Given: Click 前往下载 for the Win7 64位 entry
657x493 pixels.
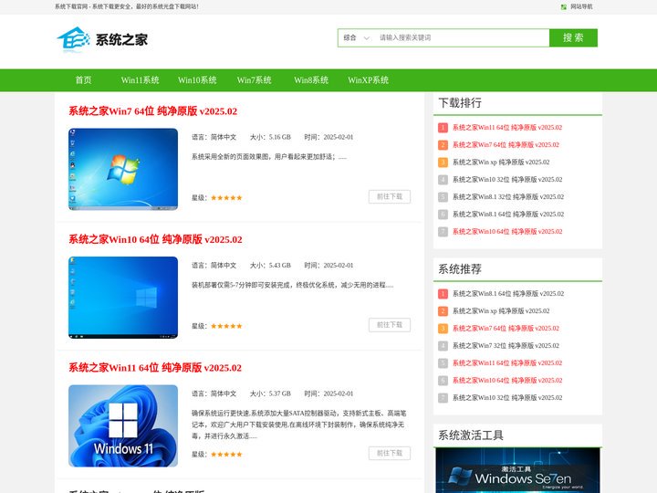Looking at the screenshot, I should [x=390, y=196].
